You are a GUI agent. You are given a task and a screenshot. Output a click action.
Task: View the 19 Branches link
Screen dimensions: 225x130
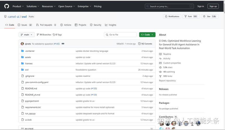(44, 35)
